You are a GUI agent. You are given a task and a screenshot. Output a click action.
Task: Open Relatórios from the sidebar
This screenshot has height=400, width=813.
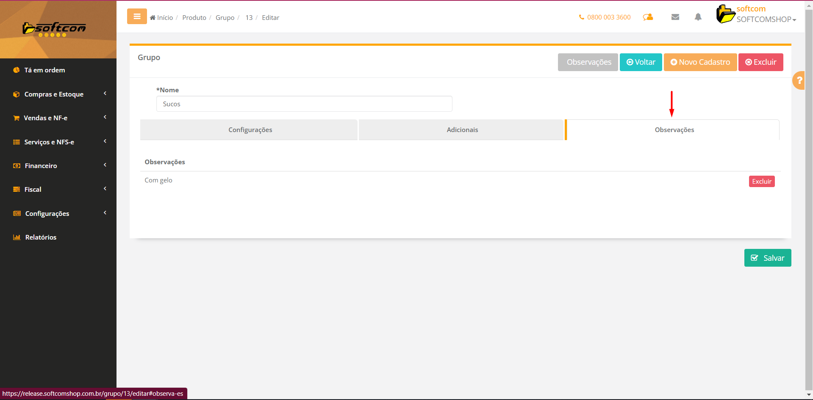(x=41, y=237)
